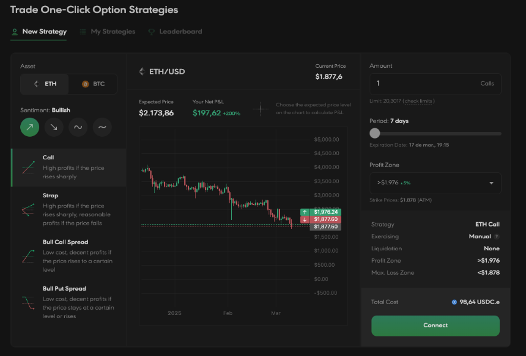Select the Call strategy option
526x356 pixels.
69,167
